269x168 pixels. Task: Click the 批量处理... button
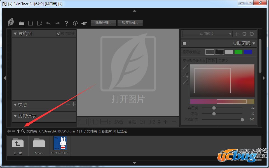pyautogui.click(x=103, y=23)
